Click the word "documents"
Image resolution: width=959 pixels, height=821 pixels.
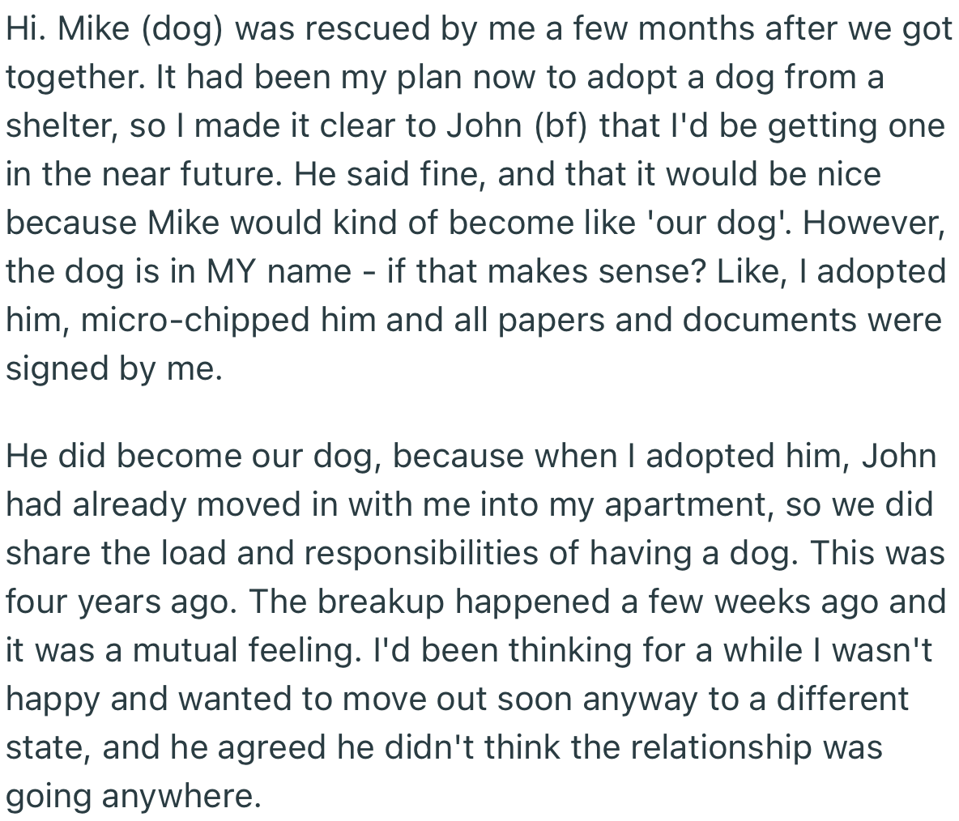pos(769,321)
